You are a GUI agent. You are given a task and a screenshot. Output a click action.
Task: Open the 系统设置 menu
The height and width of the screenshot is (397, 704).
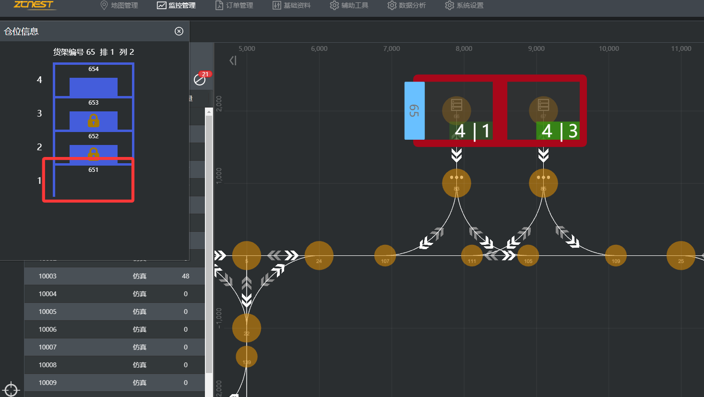coord(465,5)
